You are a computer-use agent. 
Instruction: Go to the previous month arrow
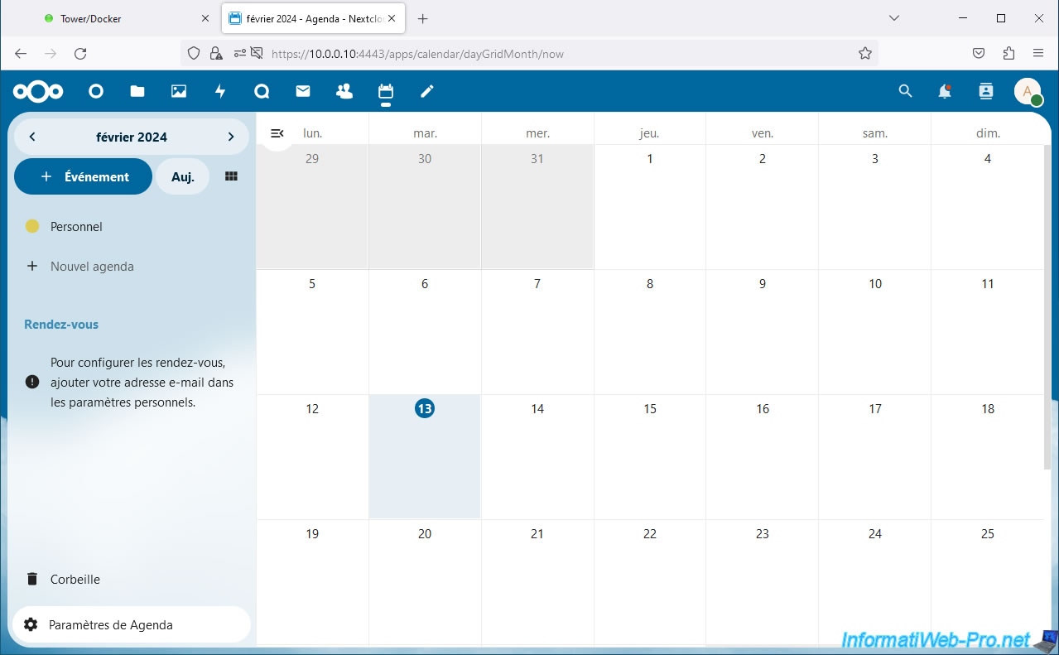(x=32, y=137)
